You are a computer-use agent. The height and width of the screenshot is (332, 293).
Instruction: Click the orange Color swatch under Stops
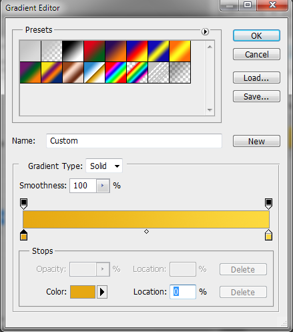tap(83, 292)
